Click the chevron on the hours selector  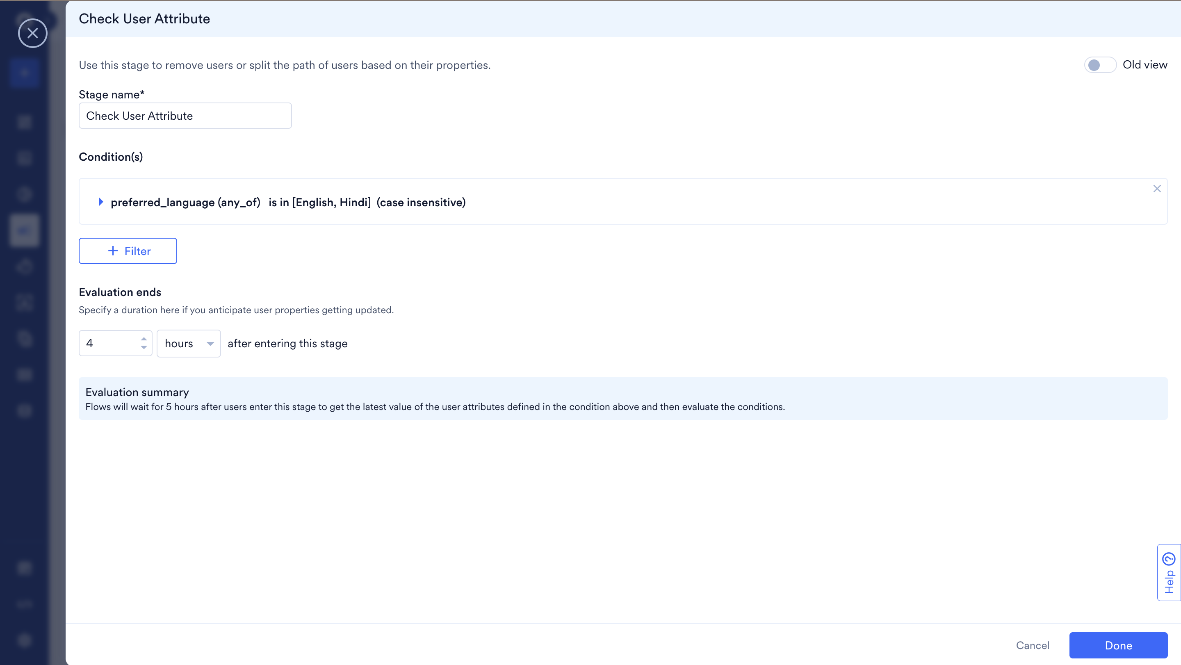pos(210,343)
